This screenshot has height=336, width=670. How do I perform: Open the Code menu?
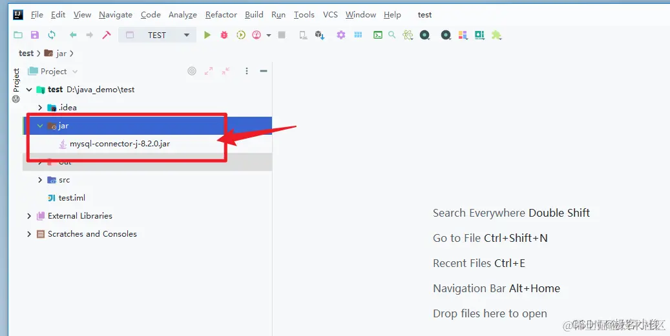151,15
